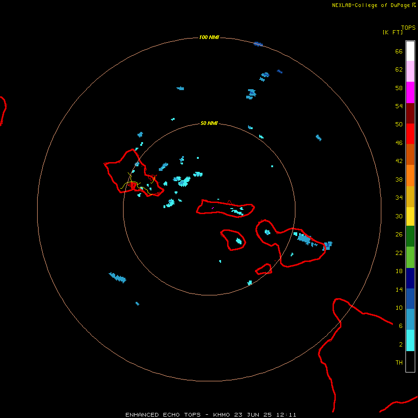The image size is (418, 418).
Task: Click the [K FT] units label
Action: click(392, 32)
